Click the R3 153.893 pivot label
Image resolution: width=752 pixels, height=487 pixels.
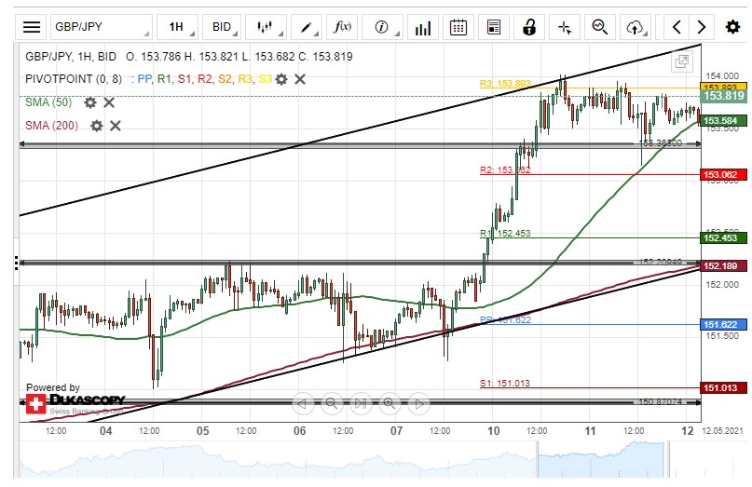tap(505, 84)
